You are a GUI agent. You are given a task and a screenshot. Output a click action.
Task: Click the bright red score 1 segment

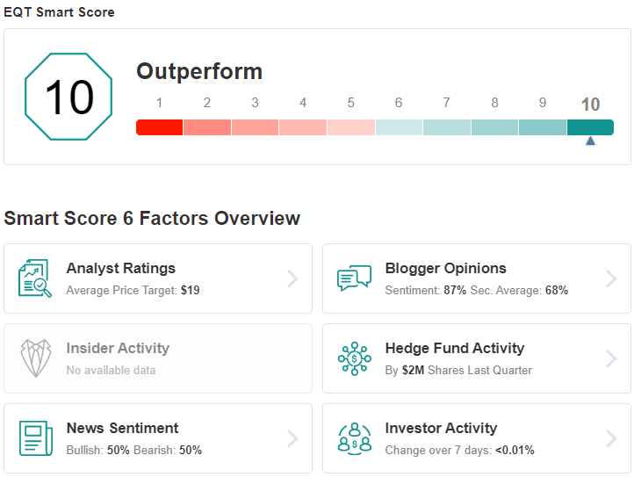pos(159,127)
